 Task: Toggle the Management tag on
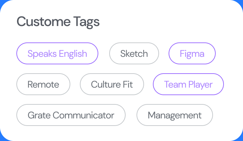pyautogui.click(x=175, y=115)
